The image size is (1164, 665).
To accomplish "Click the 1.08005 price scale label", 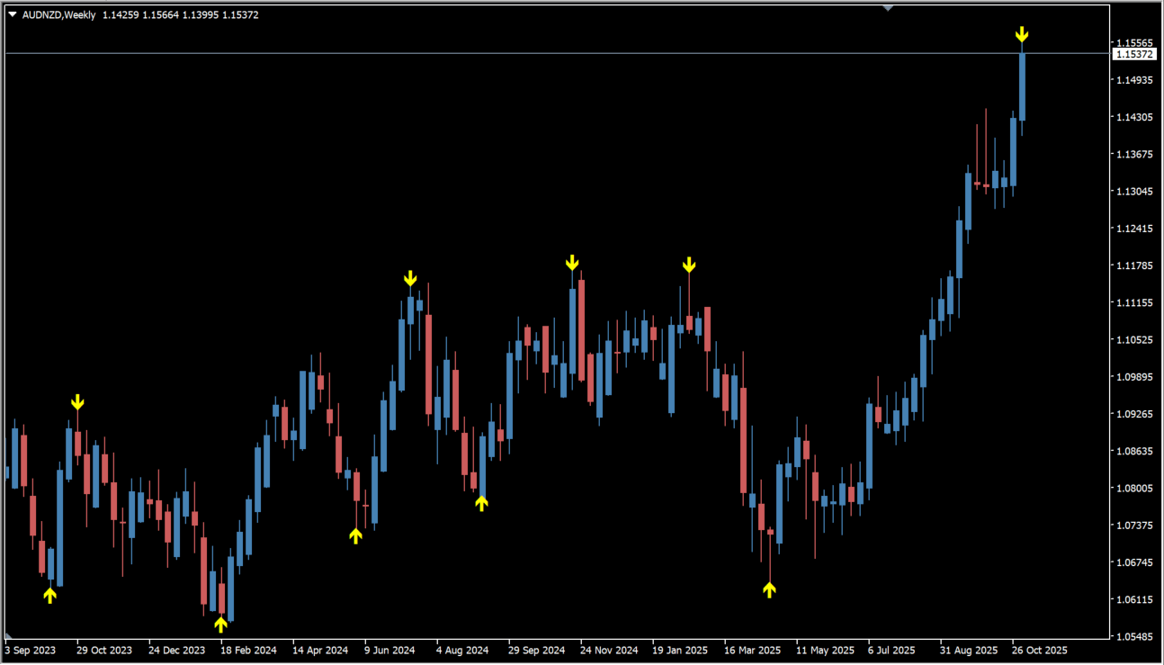I will pos(1133,488).
